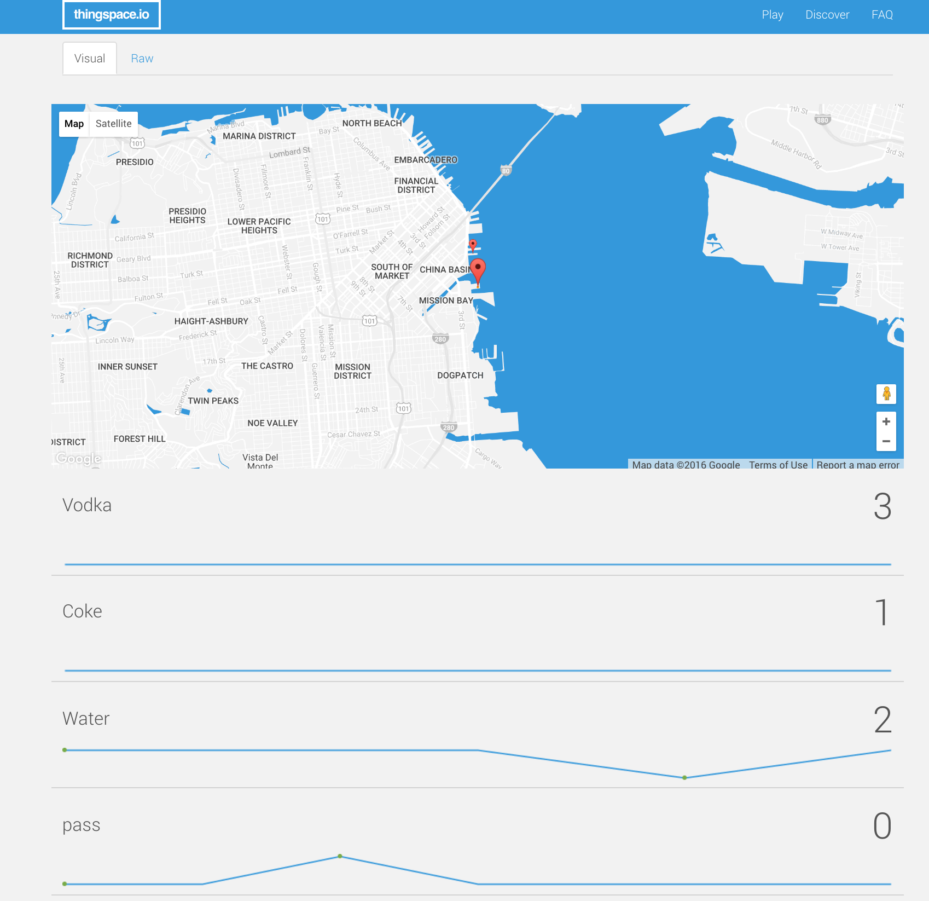Click the Coke value 1
The height and width of the screenshot is (901, 929).
882,613
